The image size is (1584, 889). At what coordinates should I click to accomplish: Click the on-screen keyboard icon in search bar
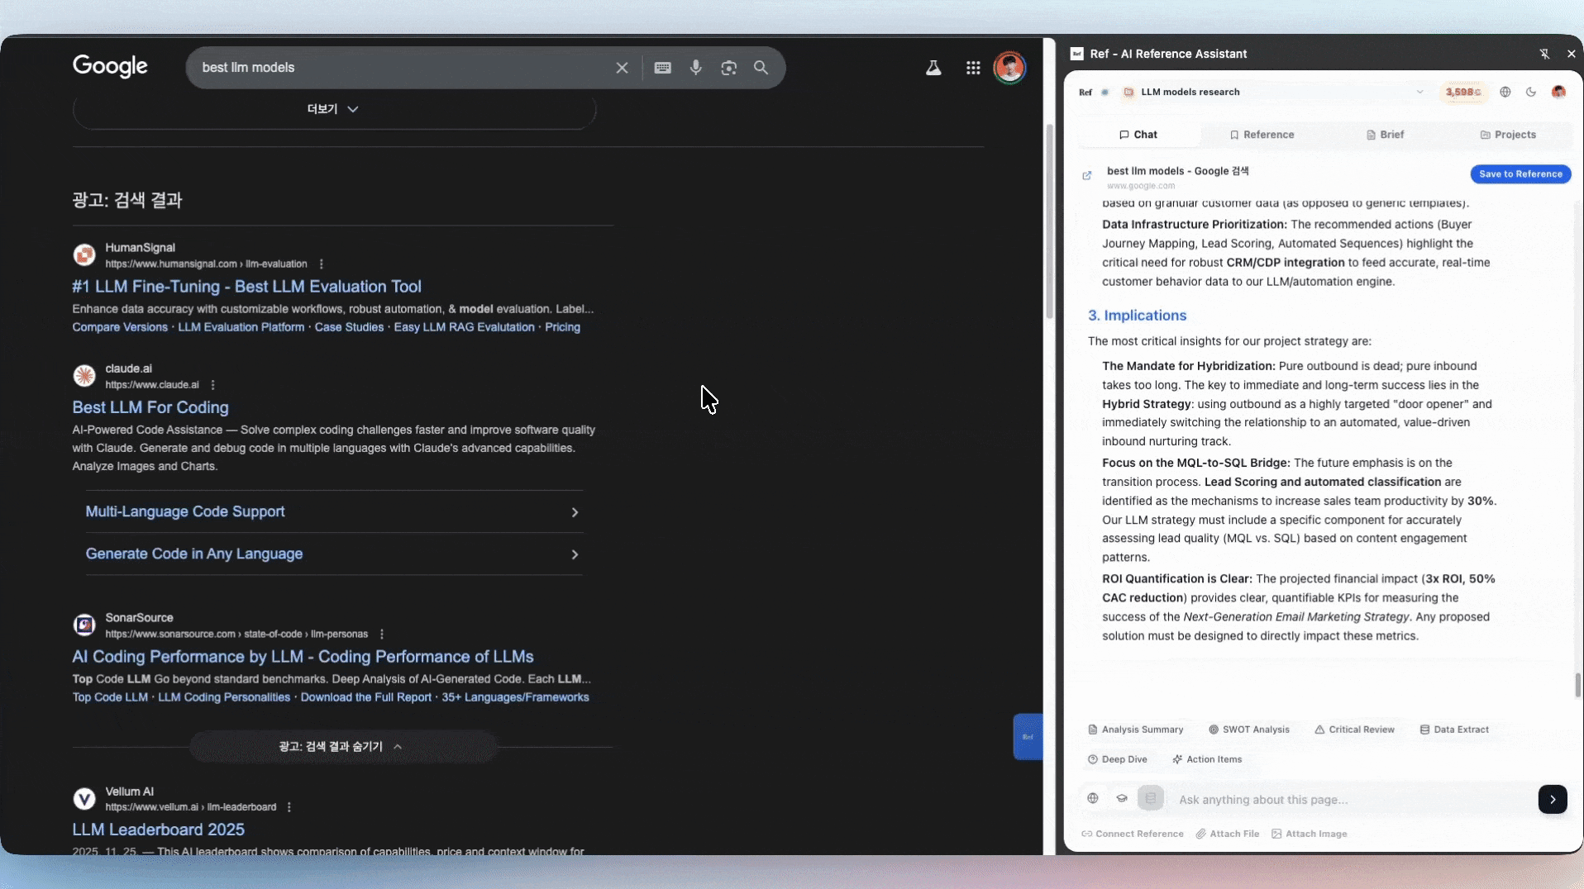click(x=662, y=68)
